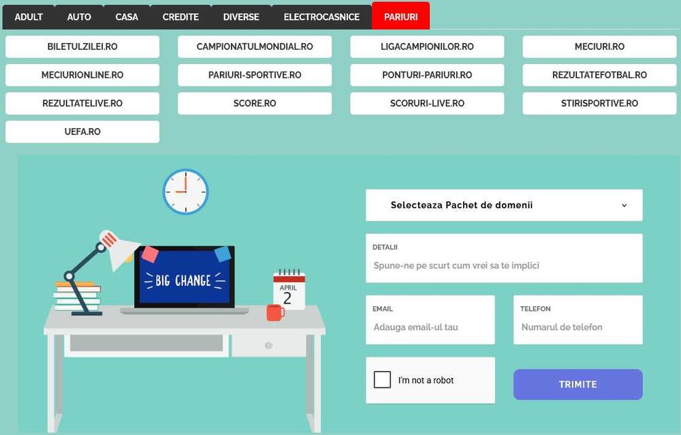
Task: Open the SCORURI-LIVE.RO domain link
Action: coord(428,103)
